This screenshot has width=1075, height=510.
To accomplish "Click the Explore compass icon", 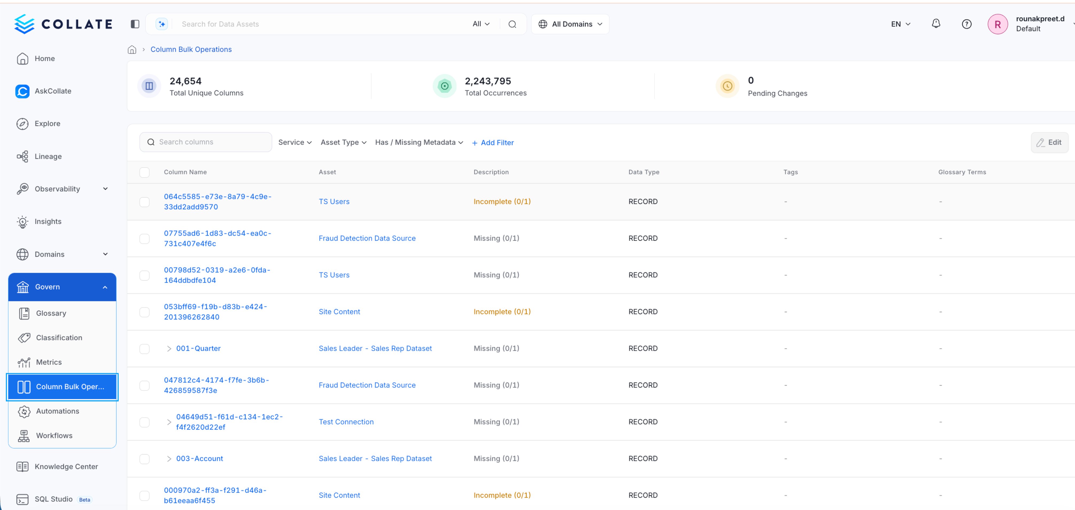I will tap(22, 124).
